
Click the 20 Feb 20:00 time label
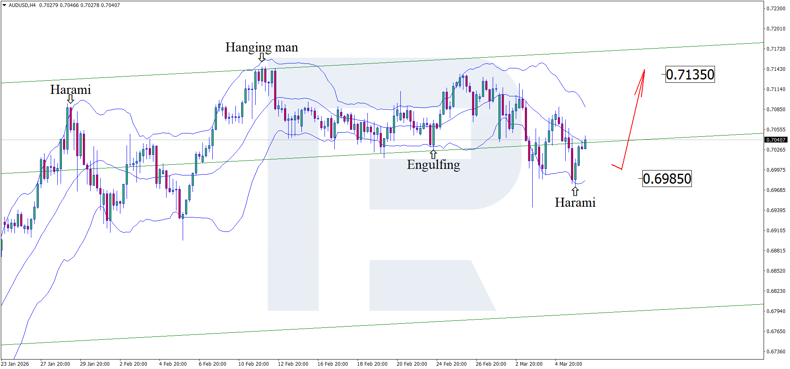click(x=412, y=364)
